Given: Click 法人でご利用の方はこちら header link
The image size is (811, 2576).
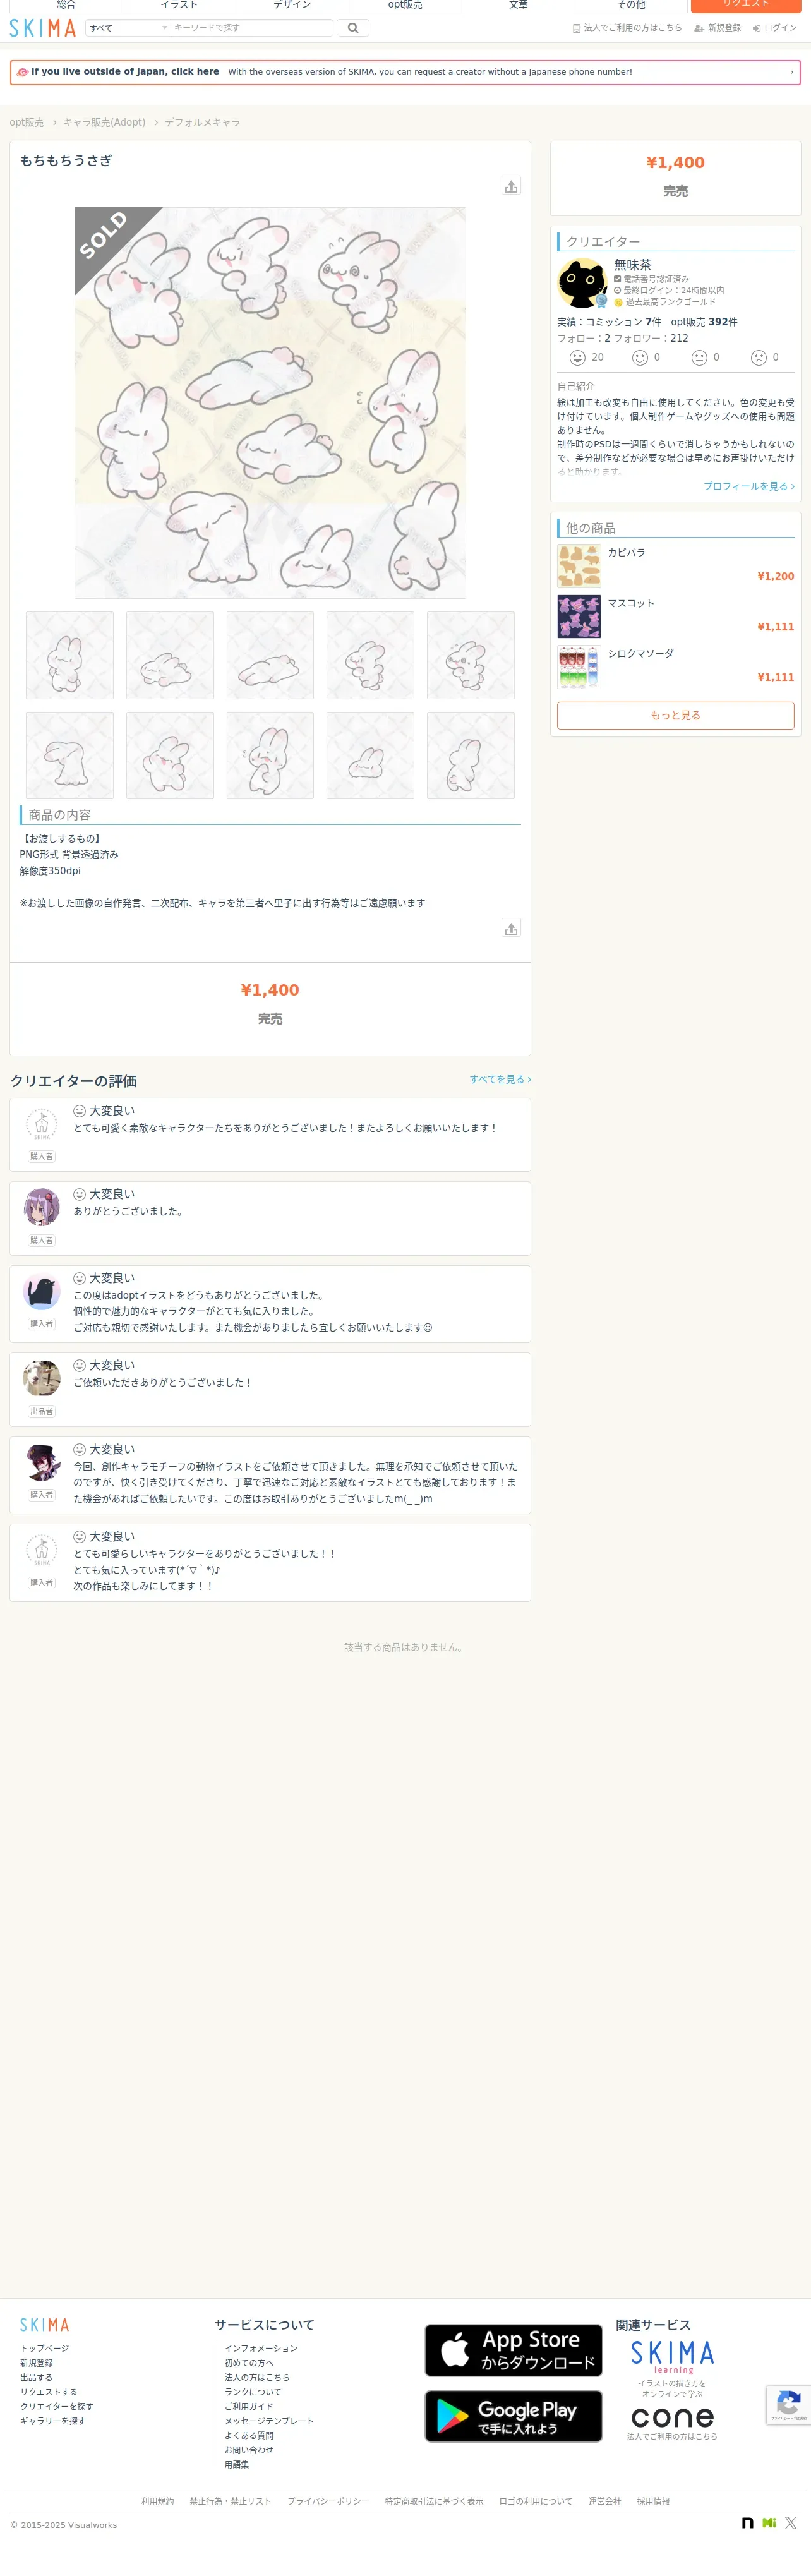Looking at the screenshot, I should [x=627, y=28].
